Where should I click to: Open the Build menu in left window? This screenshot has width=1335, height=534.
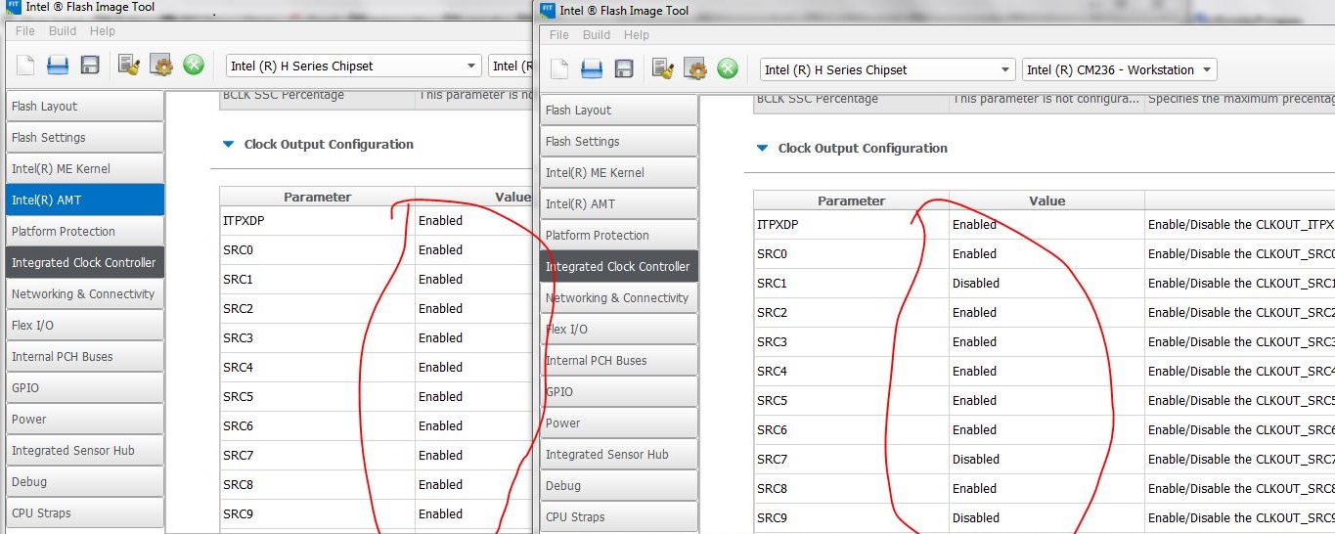[63, 31]
